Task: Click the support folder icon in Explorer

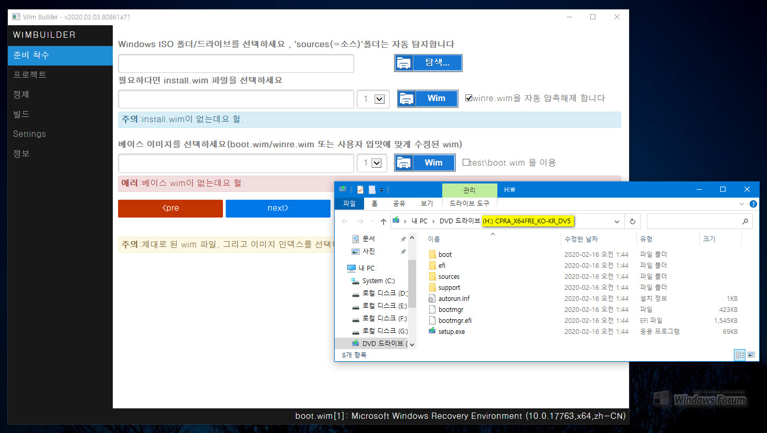Action: pyautogui.click(x=432, y=287)
